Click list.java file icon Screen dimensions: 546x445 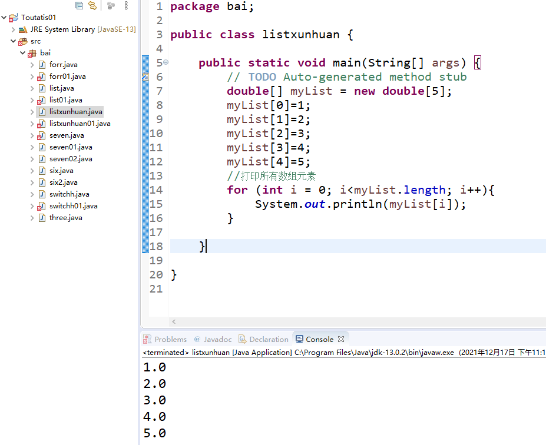point(42,88)
